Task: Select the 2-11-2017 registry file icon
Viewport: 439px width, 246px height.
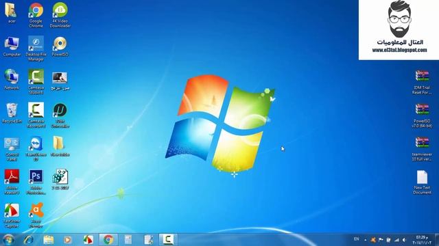Action: [60, 180]
